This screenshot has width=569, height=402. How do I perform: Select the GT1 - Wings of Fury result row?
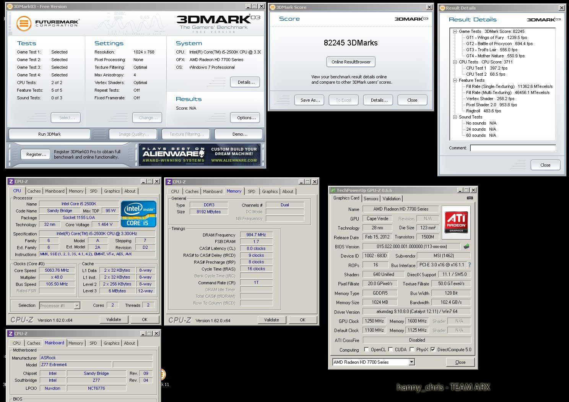click(496, 37)
